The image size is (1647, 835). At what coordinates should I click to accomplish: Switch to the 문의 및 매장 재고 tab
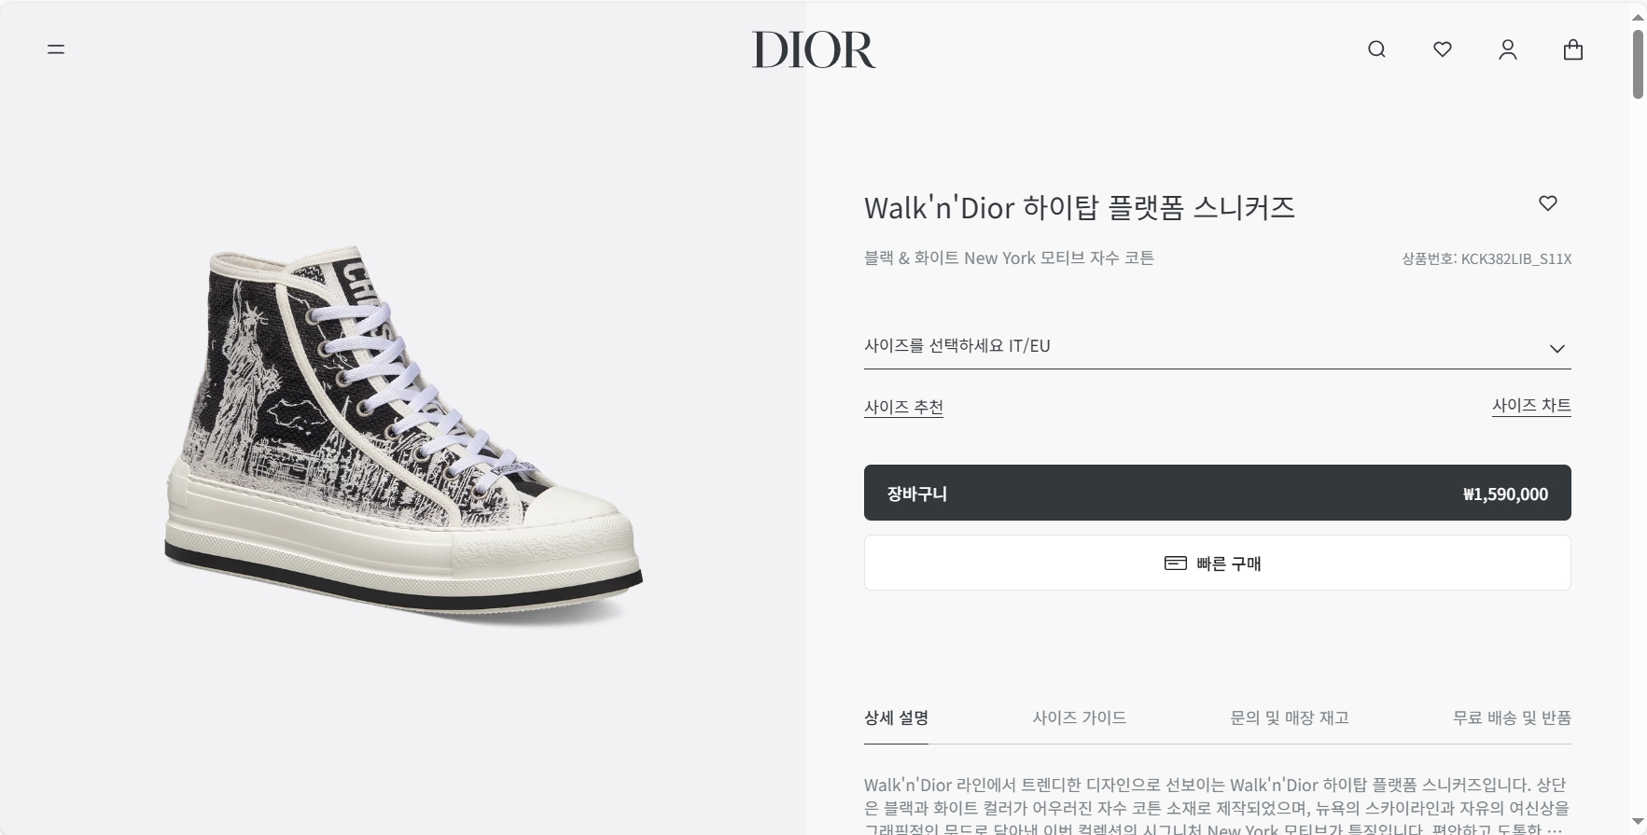tap(1289, 717)
